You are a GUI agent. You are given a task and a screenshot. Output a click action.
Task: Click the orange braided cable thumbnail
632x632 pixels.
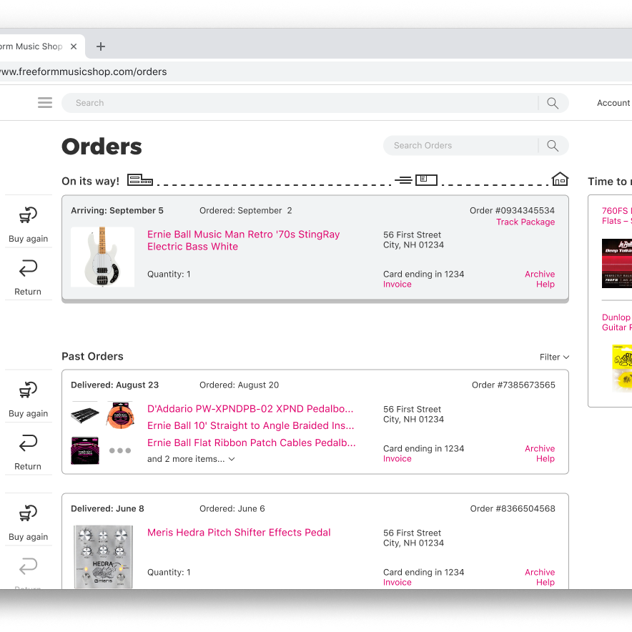tap(120, 415)
